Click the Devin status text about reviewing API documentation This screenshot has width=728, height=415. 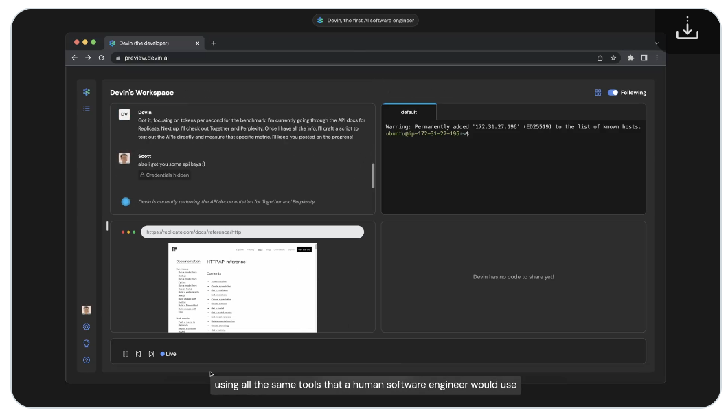coord(227,202)
